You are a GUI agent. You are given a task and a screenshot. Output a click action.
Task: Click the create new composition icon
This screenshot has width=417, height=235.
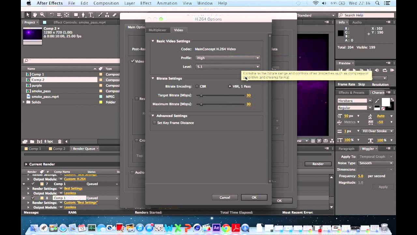point(39,141)
